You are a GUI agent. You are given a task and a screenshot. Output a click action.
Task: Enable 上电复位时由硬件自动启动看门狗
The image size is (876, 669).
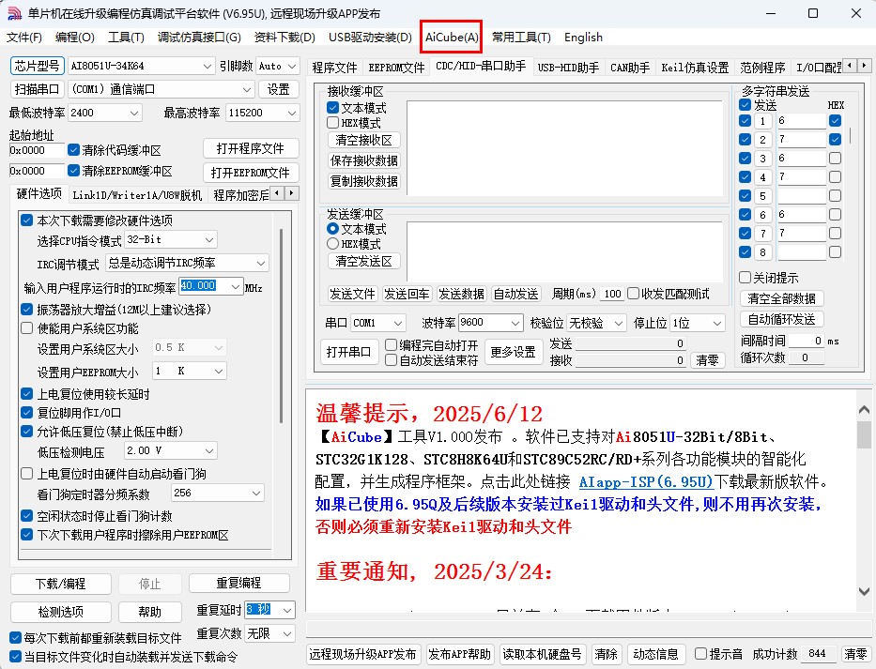coord(27,474)
